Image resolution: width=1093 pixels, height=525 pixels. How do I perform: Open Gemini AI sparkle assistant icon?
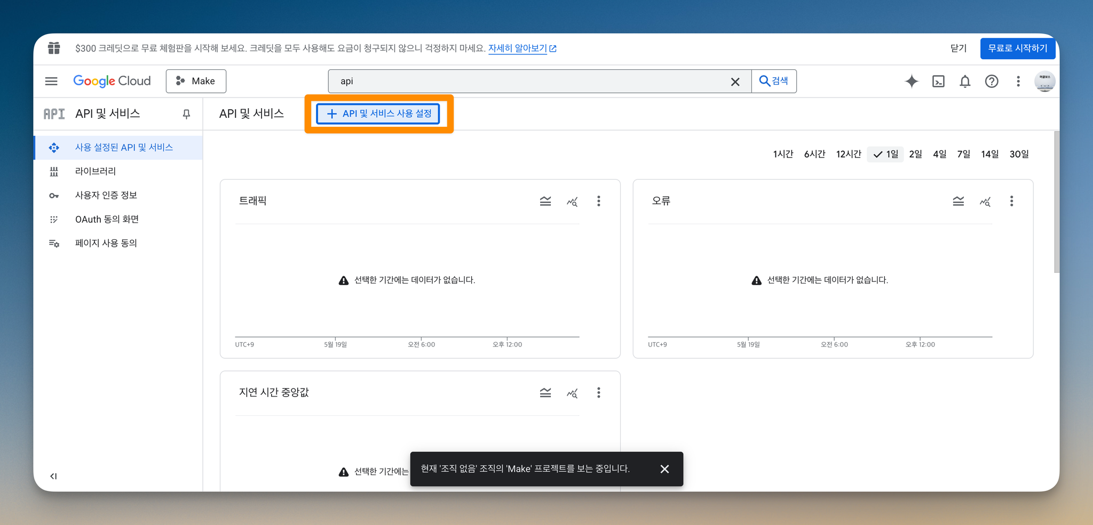[912, 81]
